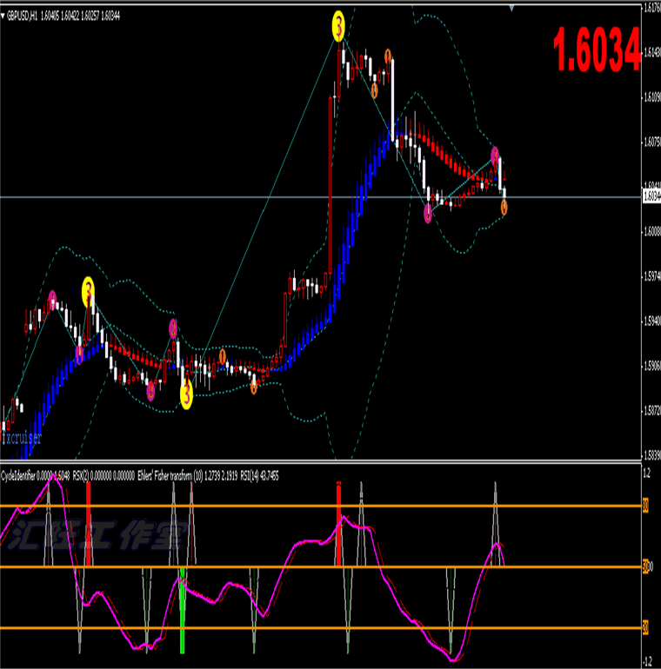
Task: Click the RSI(14) 43.7455 indicator value
Action: coord(260,476)
